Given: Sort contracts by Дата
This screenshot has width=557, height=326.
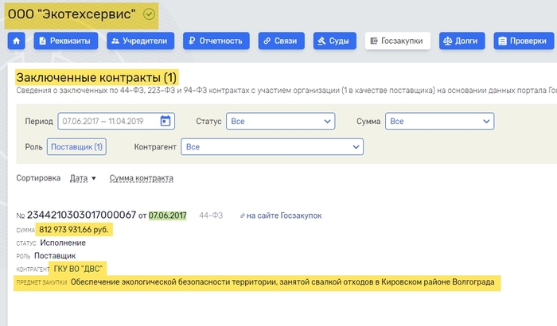Looking at the screenshot, I should click(82, 178).
